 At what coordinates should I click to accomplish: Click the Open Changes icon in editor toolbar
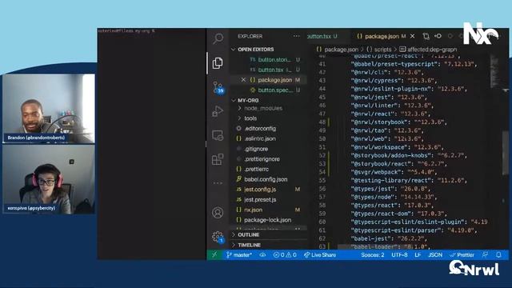point(426,36)
